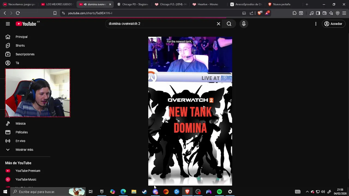Toggle the browser sidebar panel

(318, 13)
